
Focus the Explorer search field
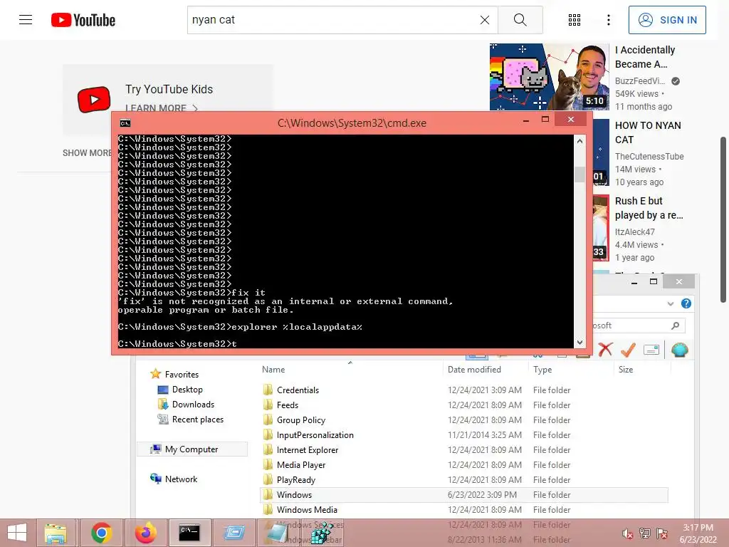point(637,325)
